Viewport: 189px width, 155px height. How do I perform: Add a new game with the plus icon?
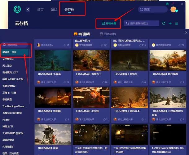[x=170, y=23]
